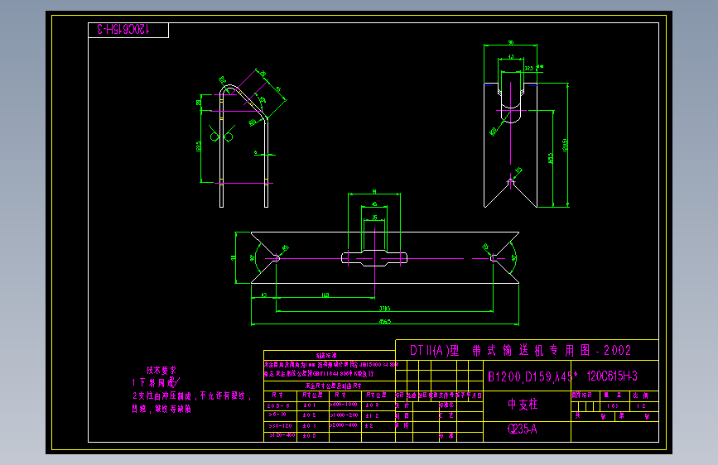Image resolution: width=718 pixels, height=465 pixels.
Task: Click the central slot shape in flat pattern
Action: [374, 259]
